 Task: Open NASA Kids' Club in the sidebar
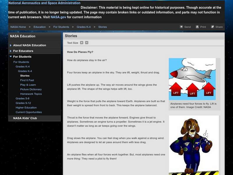[25, 118]
